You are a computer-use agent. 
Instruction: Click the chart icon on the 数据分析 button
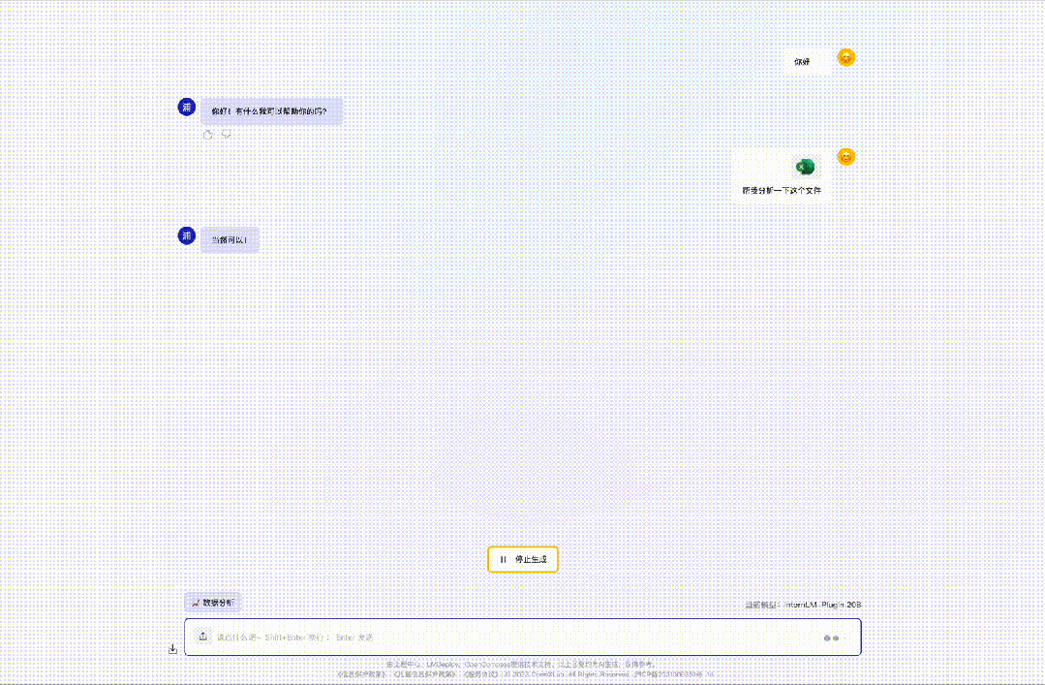[x=194, y=602]
